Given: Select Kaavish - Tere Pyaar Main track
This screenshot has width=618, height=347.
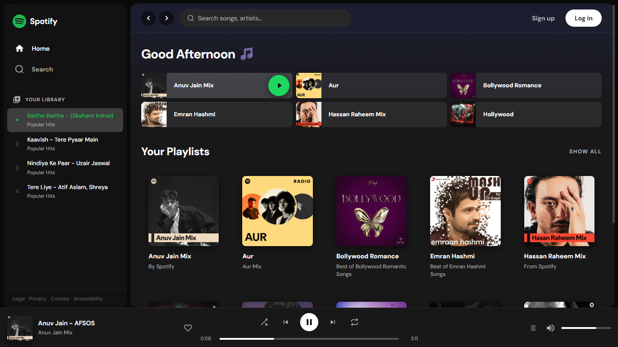Looking at the screenshot, I should (65, 144).
